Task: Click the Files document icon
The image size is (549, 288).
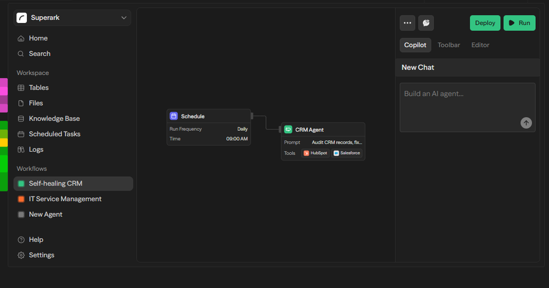Action: [x=21, y=103]
